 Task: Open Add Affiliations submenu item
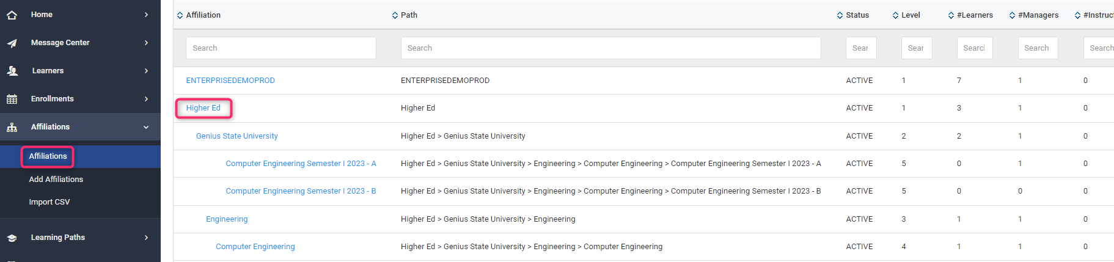[x=56, y=180]
